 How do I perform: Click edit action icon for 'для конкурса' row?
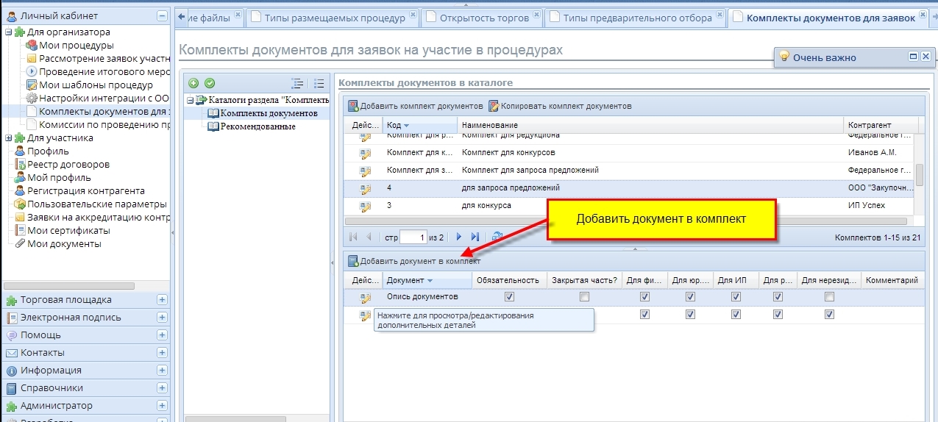365,206
